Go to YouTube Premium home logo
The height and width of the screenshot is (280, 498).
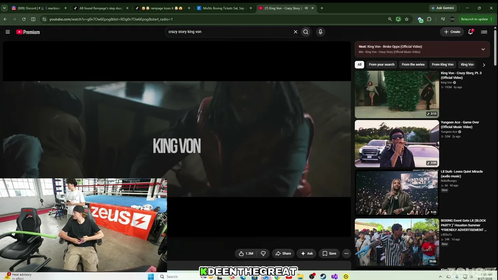point(28,32)
